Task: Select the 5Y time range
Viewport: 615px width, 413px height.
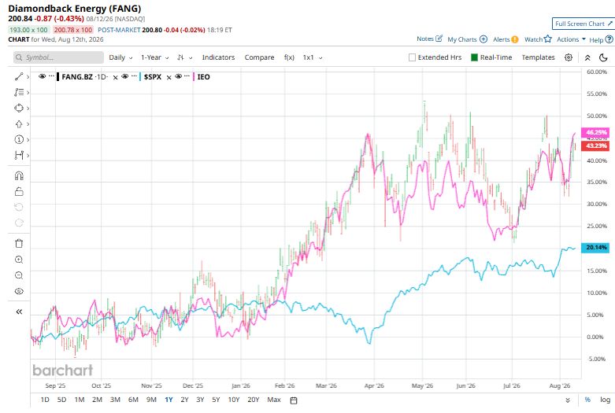Action: [216, 400]
